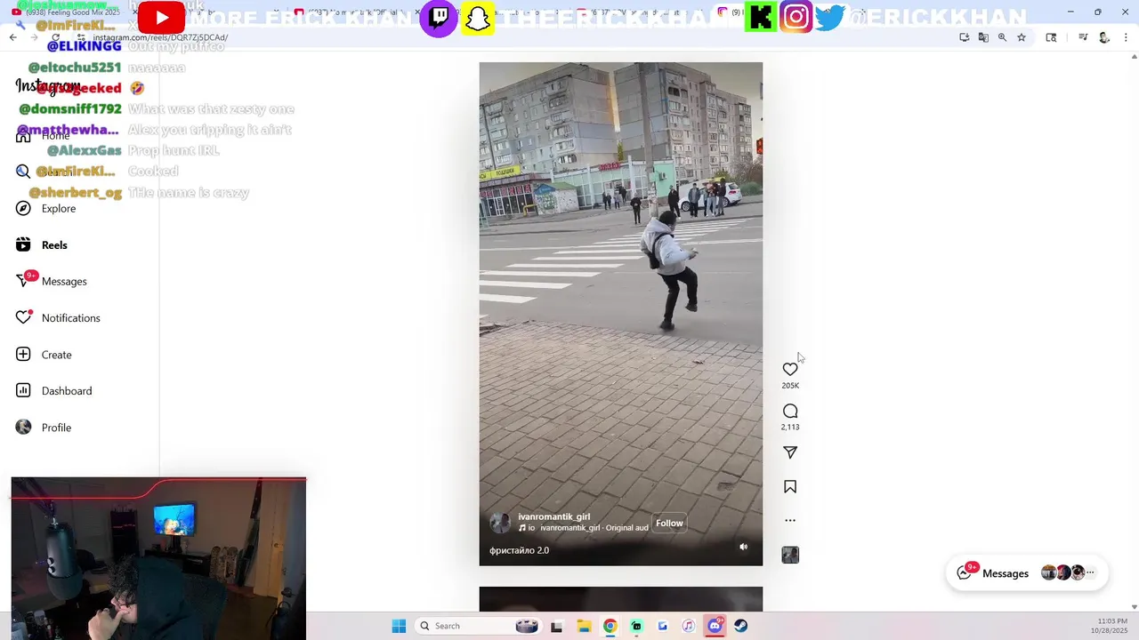Click the 2,113 comments count
Image resolution: width=1139 pixels, height=640 pixels.
pyautogui.click(x=790, y=428)
